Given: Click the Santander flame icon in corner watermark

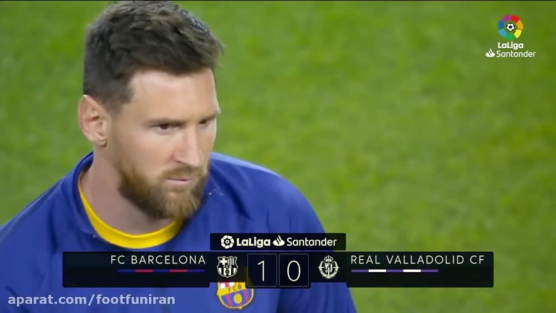Looking at the screenshot, I should point(490,54).
